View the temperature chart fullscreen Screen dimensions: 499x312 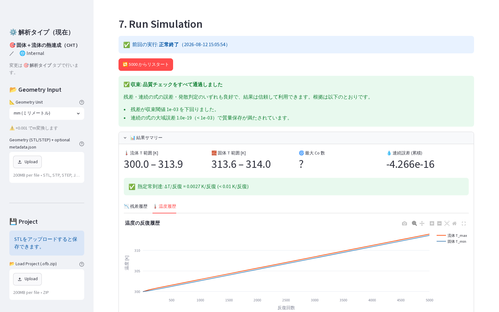(x=464, y=223)
